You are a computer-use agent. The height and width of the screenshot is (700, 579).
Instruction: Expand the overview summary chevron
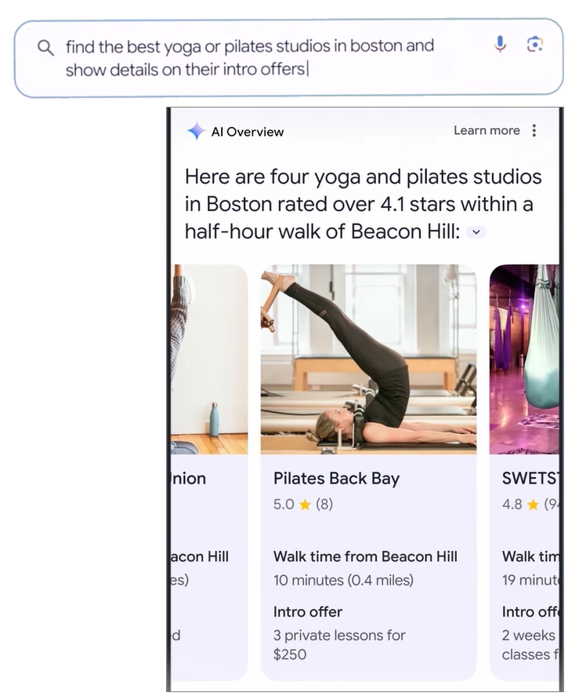476,232
